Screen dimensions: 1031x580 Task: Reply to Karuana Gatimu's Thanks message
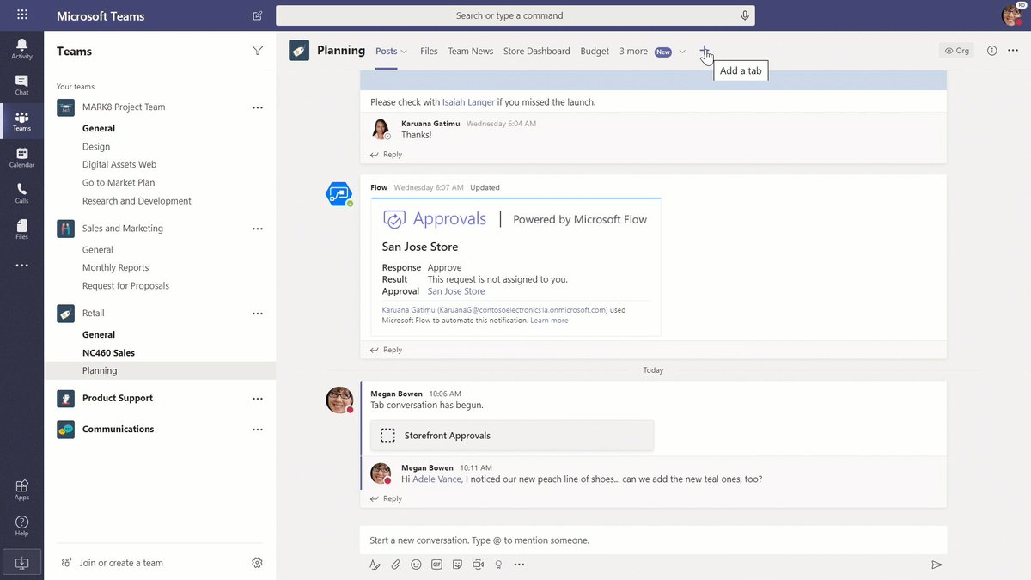pyautogui.click(x=386, y=155)
